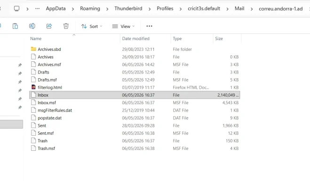Select the popstate.dat file icon
Screen dimensions: 310x181
point(33,118)
